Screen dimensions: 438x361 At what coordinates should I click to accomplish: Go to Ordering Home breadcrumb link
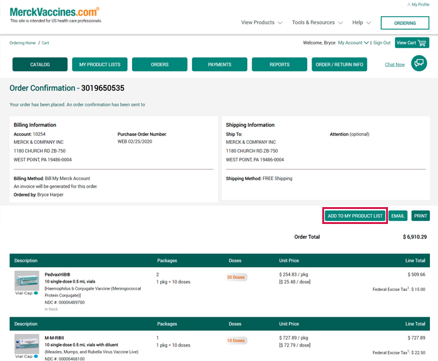click(23, 43)
